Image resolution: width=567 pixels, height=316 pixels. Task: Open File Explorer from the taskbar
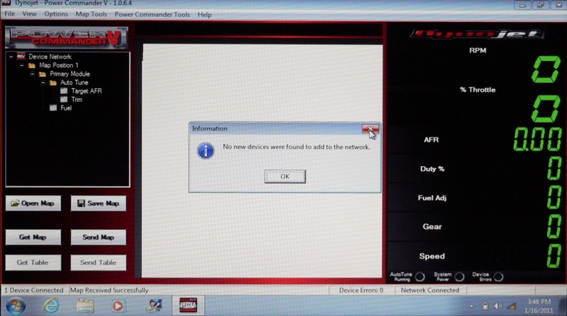click(x=85, y=305)
